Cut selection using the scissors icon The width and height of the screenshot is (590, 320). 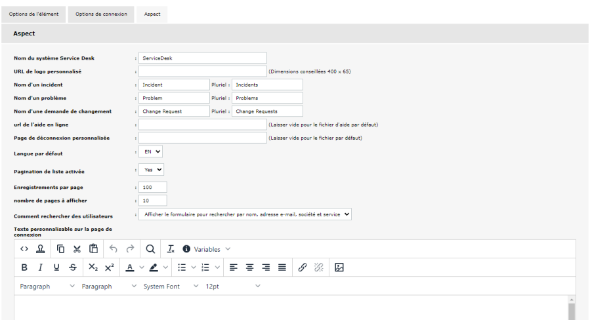pos(77,249)
